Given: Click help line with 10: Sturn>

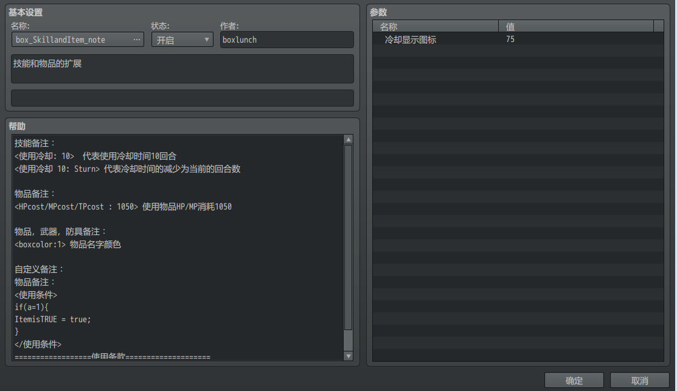Looking at the screenshot, I should coord(127,169).
